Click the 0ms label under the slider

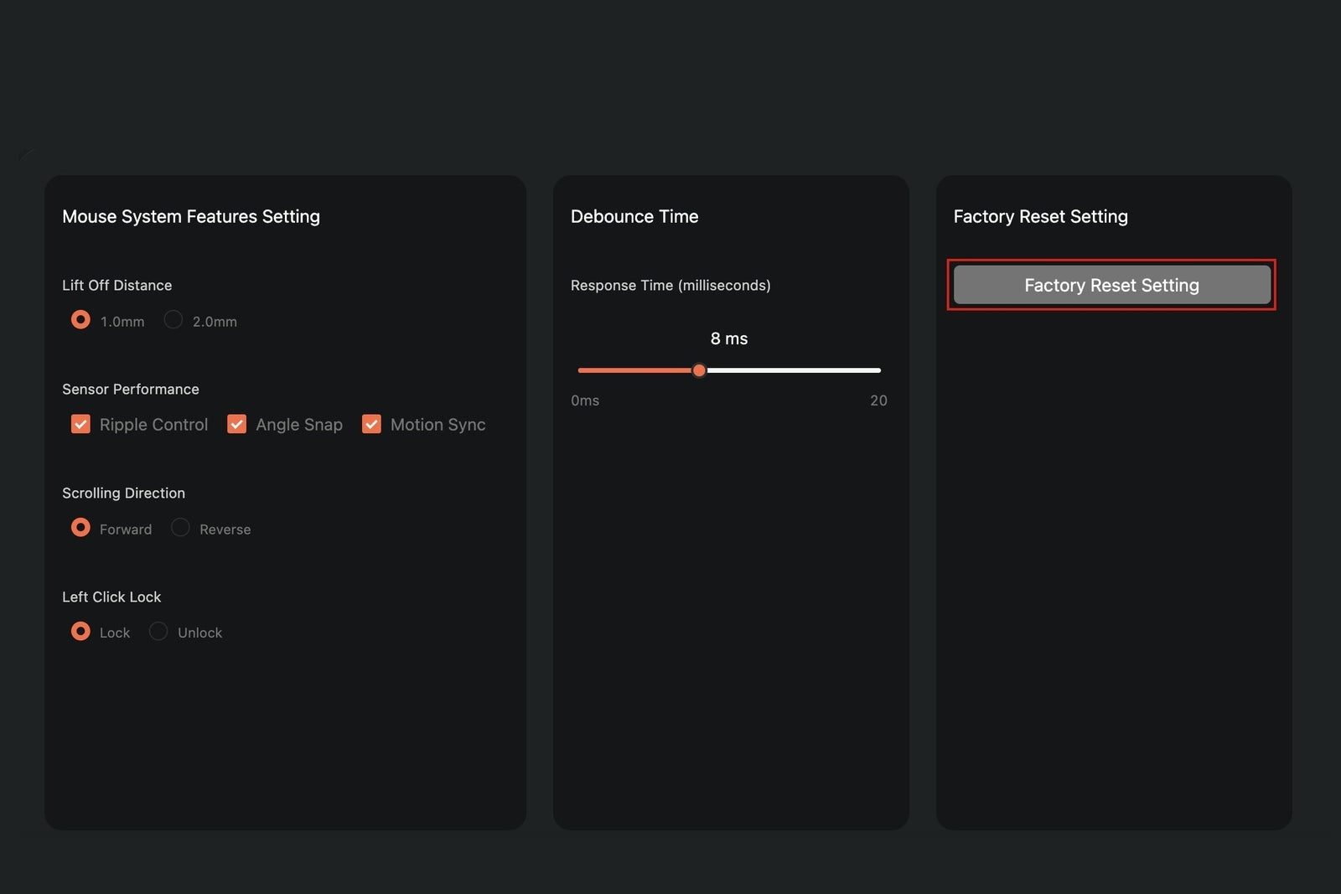[585, 400]
